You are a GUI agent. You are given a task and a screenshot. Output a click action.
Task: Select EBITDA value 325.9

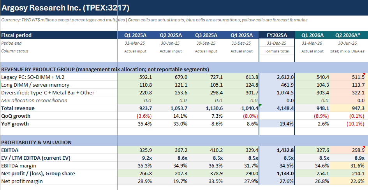[x=135, y=150]
